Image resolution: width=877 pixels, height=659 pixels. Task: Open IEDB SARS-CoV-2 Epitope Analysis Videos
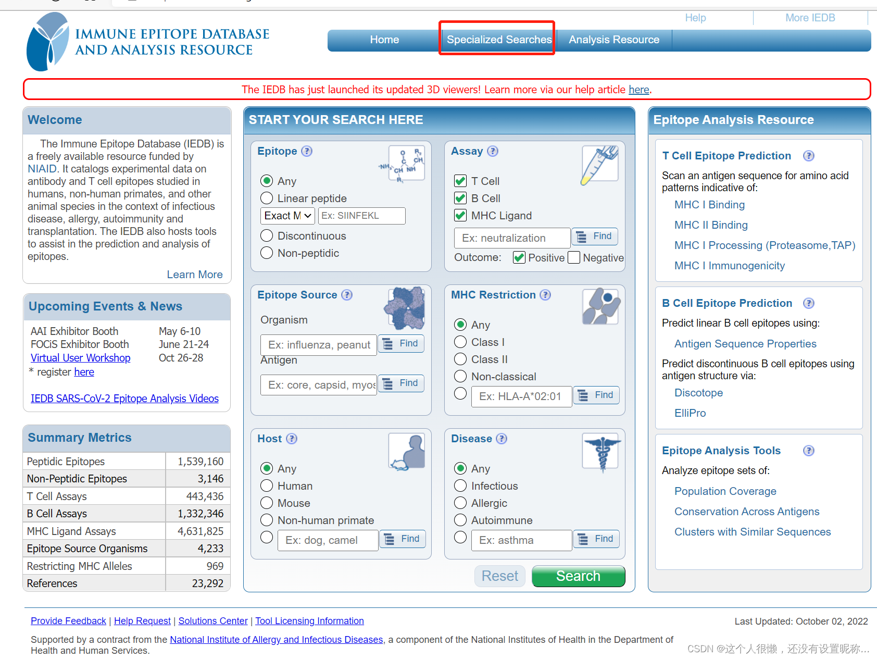coord(124,399)
